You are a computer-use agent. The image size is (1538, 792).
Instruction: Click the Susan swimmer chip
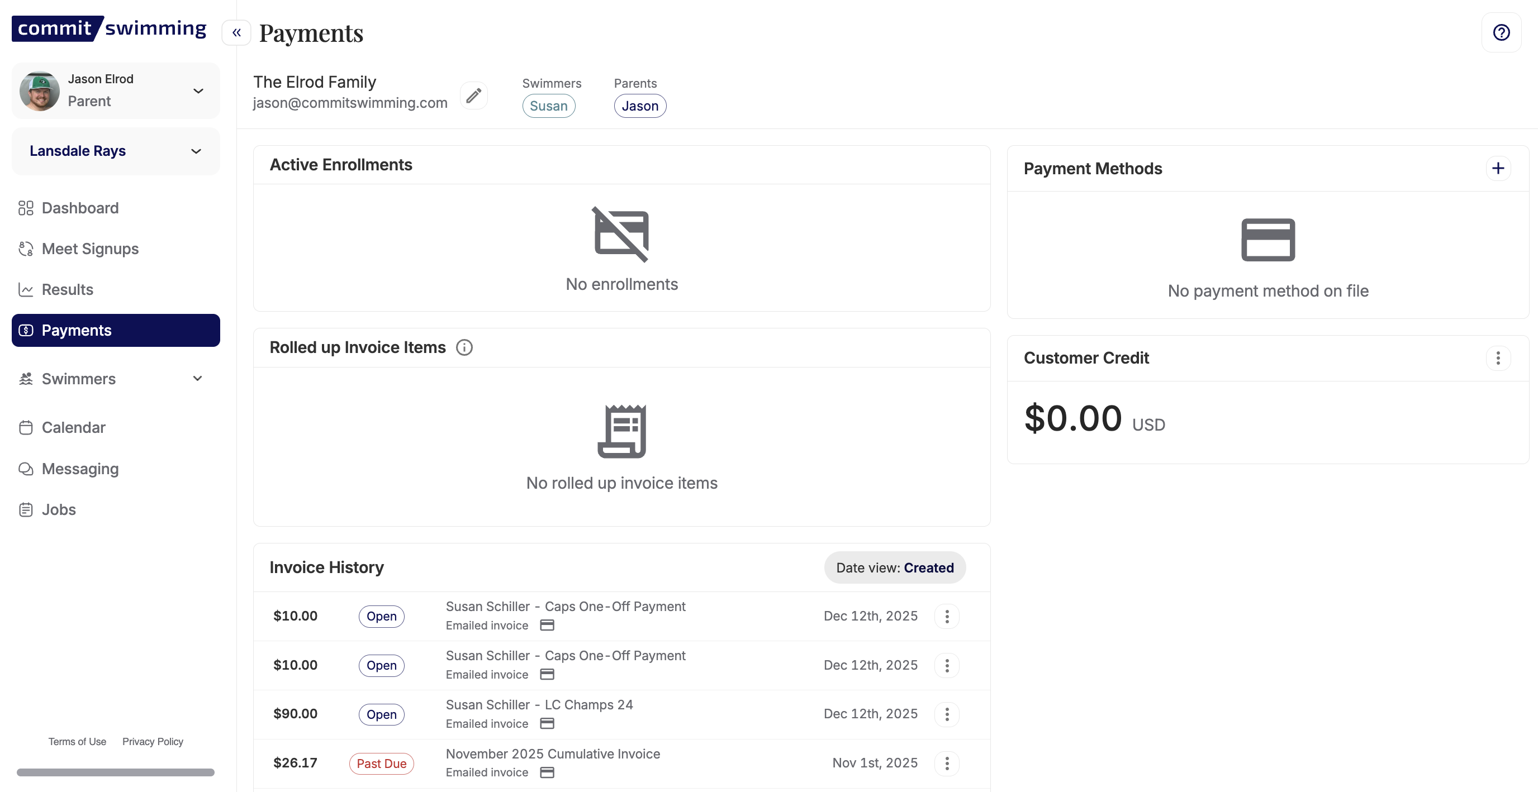[x=548, y=106]
